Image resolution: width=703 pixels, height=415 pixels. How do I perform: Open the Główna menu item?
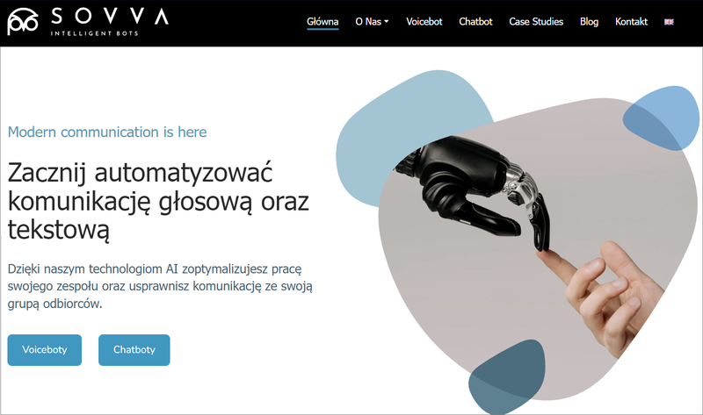pyautogui.click(x=323, y=21)
